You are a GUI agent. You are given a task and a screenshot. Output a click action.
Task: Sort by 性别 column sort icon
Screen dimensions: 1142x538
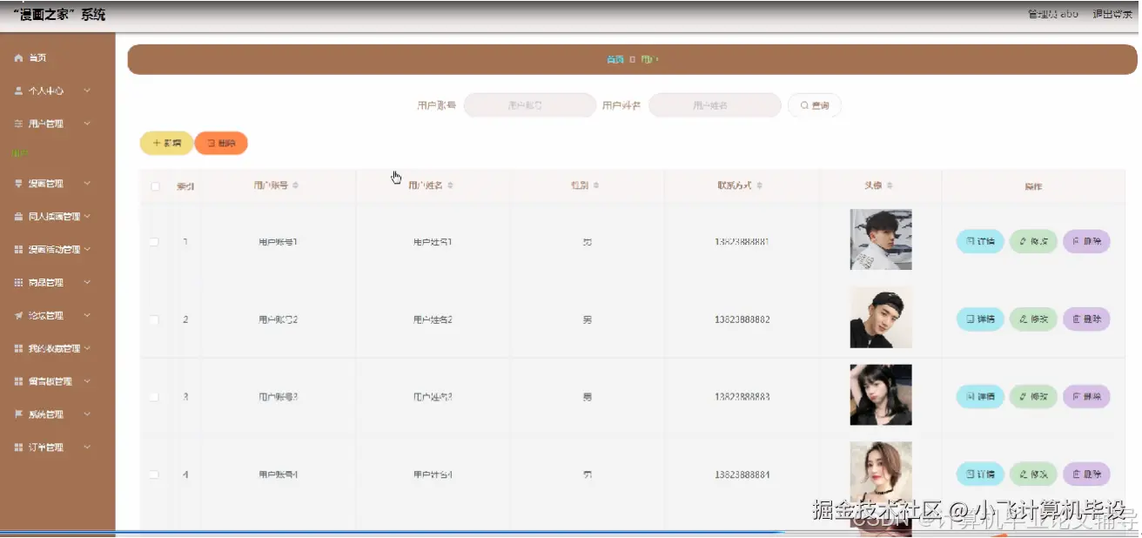(595, 185)
